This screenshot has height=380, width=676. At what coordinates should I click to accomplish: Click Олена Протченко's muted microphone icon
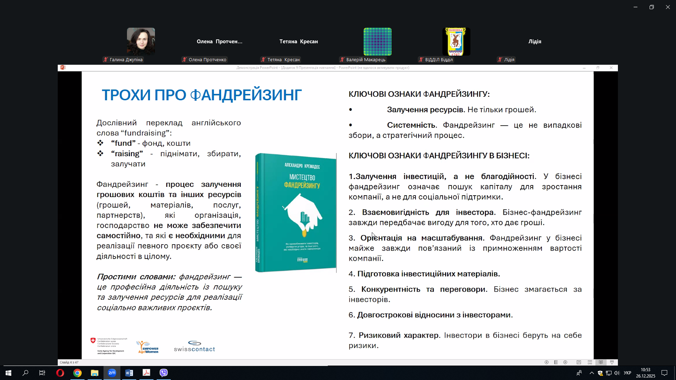pos(184,60)
